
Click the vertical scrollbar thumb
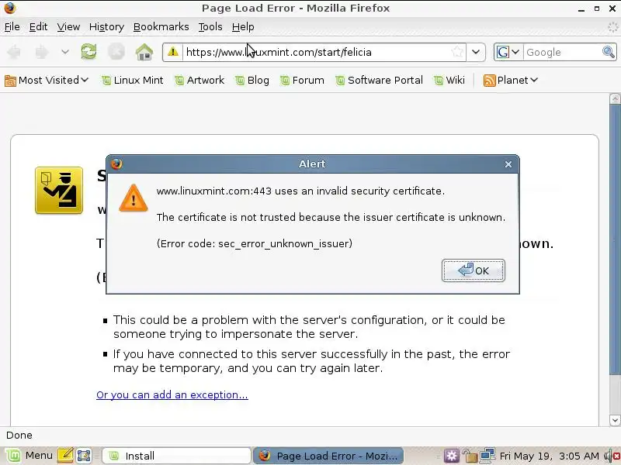615,239
